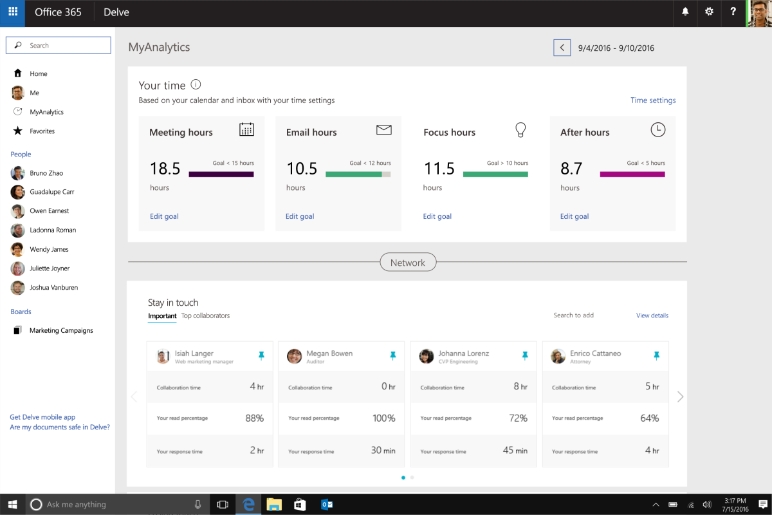Open Time settings
The image size is (772, 515).
(x=653, y=100)
